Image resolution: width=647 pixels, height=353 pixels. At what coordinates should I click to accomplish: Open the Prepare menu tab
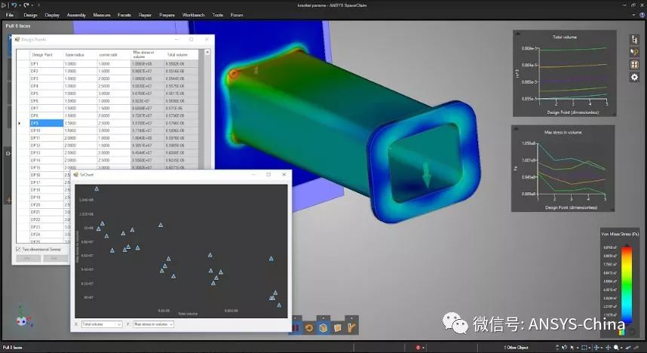click(x=167, y=15)
